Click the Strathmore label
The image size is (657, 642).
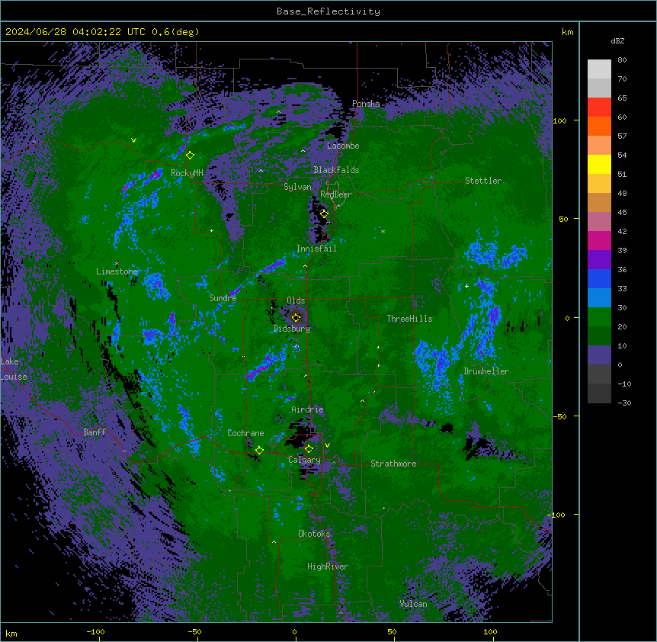pyautogui.click(x=393, y=464)
